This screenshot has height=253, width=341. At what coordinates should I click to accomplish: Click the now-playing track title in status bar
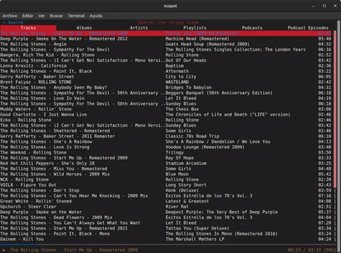(74, 250)
